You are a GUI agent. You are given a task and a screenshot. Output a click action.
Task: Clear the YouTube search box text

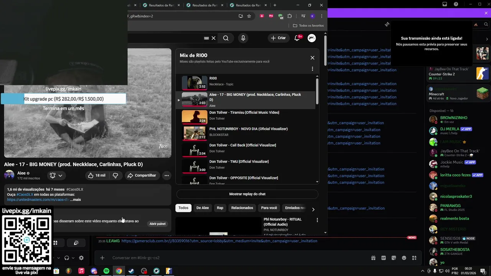pos(214,38)
